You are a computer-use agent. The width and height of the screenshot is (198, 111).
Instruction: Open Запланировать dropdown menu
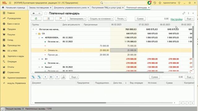[x=77, y=18]
